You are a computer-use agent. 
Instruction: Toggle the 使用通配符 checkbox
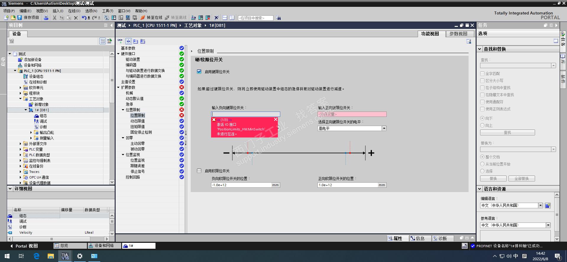click(482, 102)
